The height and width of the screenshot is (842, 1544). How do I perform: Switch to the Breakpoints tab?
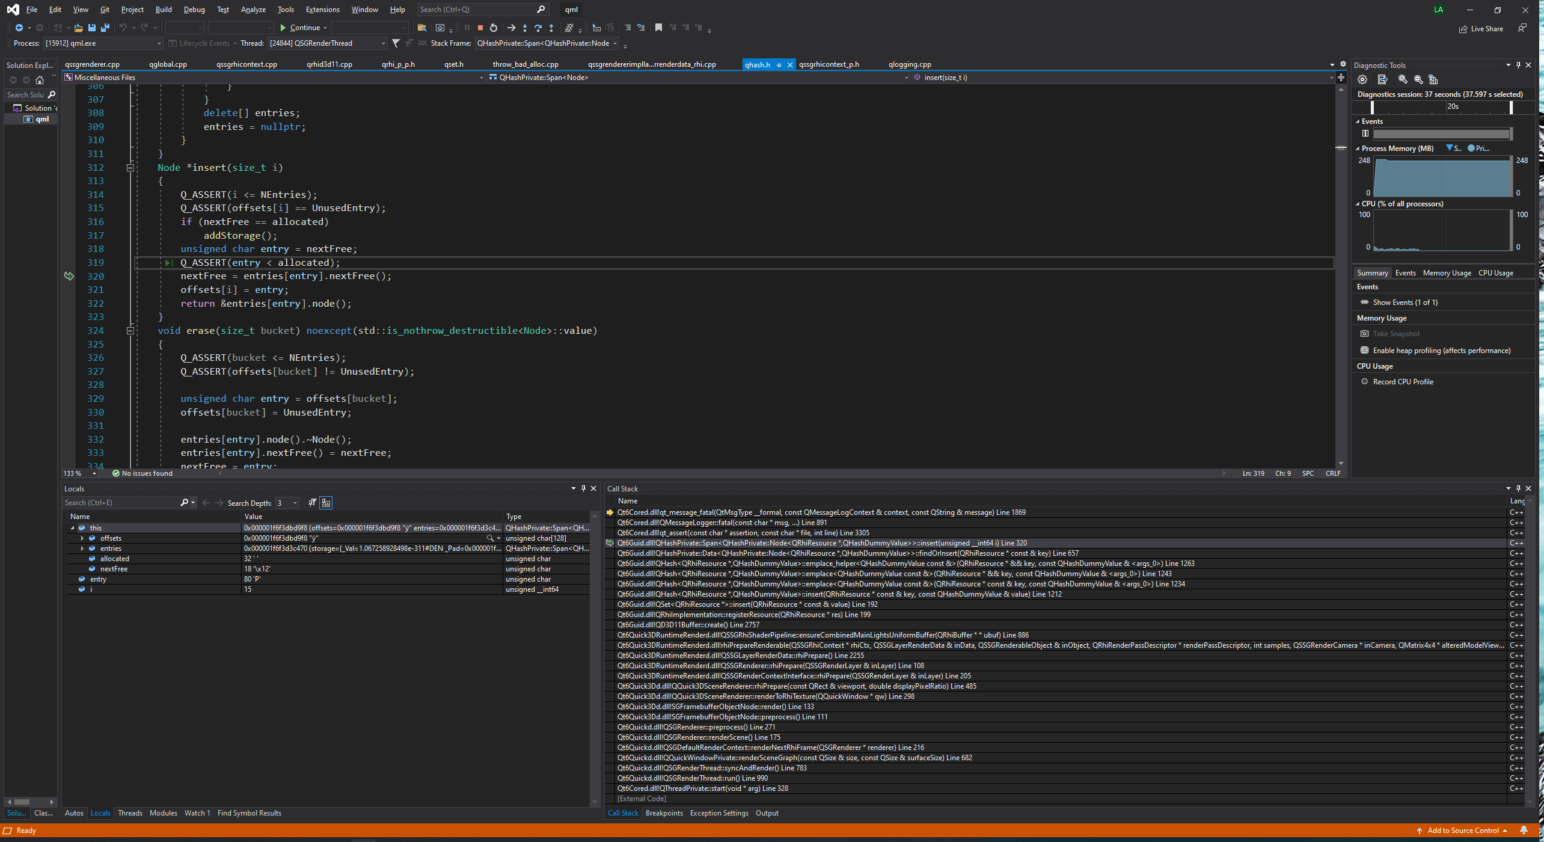664,813
